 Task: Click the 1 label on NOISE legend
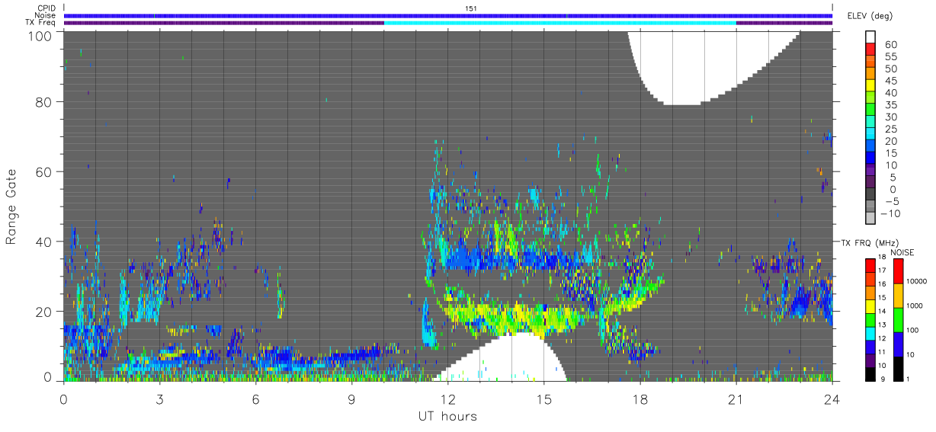click(909, 379)
